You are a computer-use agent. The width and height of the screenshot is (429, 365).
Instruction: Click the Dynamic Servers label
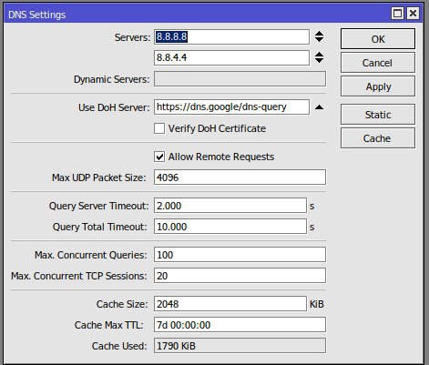pyautogui.click(x=112, y=79)
